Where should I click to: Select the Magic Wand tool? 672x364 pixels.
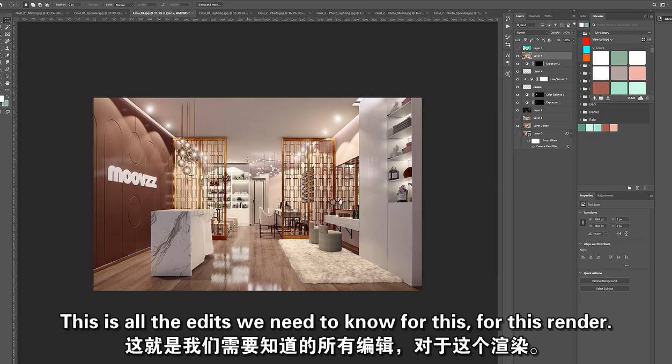pos(8,27)
